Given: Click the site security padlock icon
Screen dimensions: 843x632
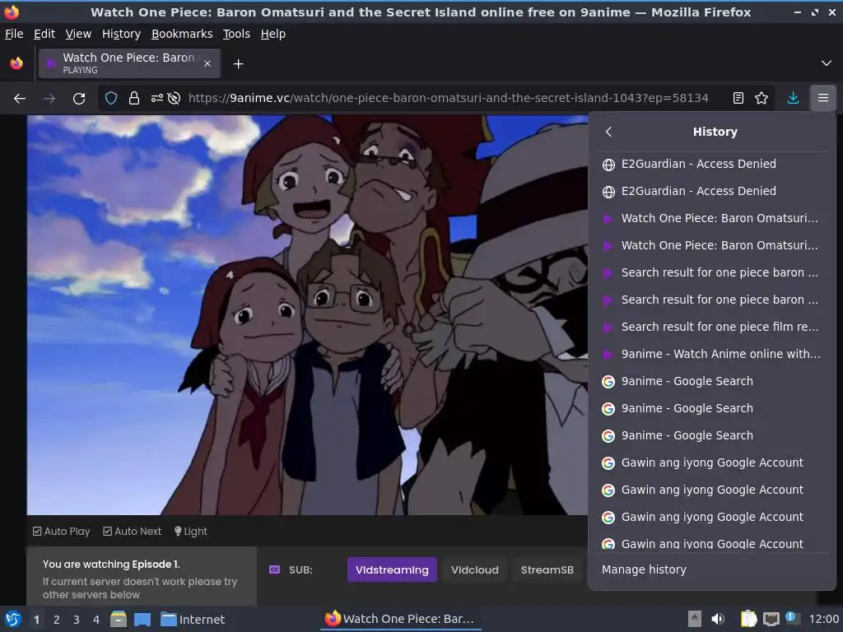Looking at the screenshot, I should click(x=134, y=99).
